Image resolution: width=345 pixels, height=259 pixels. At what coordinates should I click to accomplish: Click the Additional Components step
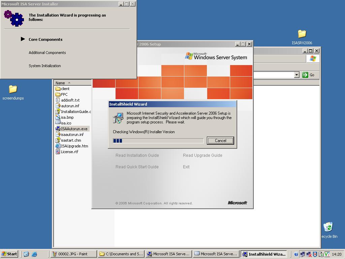click(47, 53)
